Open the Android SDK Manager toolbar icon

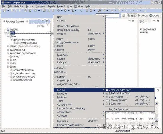(x=26, y=11)
